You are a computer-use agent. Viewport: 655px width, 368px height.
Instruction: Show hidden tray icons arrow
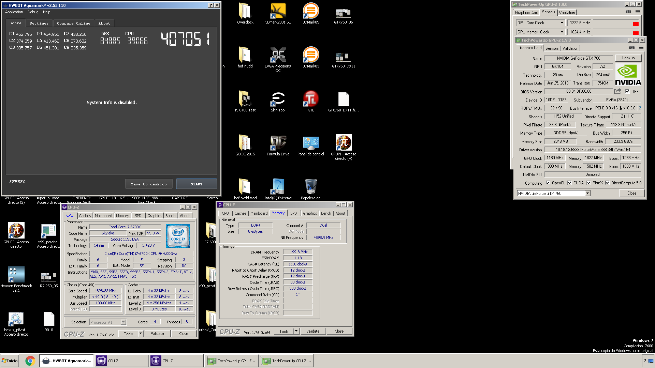pyautogui.click(x=645, y=361)
